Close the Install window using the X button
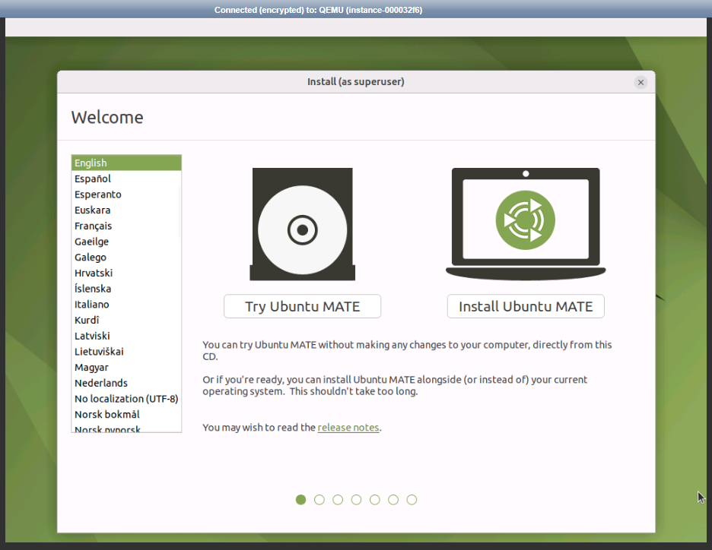Viewport: 712px width, 550px height. pos(640,82)
